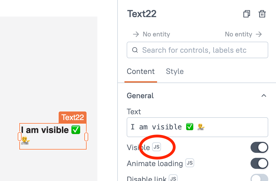Click the duplicate component icon

(x=246, y=14)
